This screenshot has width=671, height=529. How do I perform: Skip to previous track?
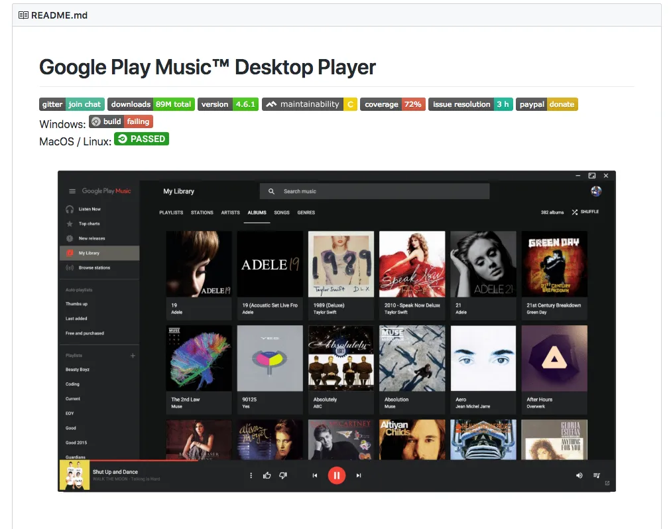[x=315, y=475]
